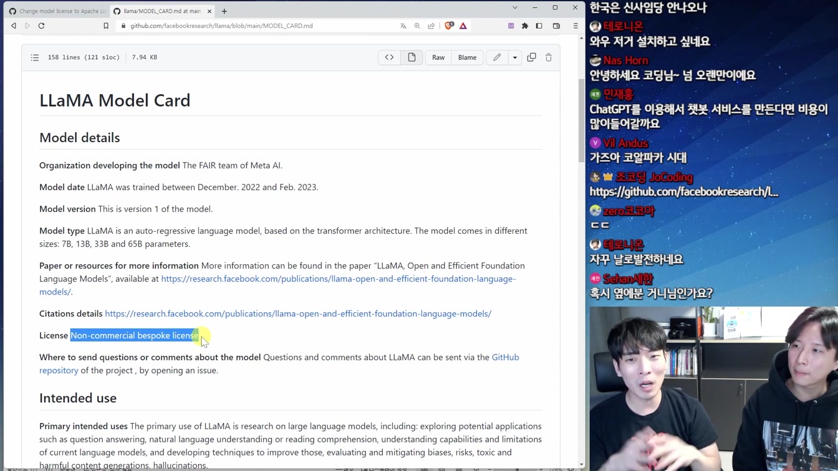Click the highlighted Non-commercial bespoke license text
838x471 pixels.
pos(135,336)
